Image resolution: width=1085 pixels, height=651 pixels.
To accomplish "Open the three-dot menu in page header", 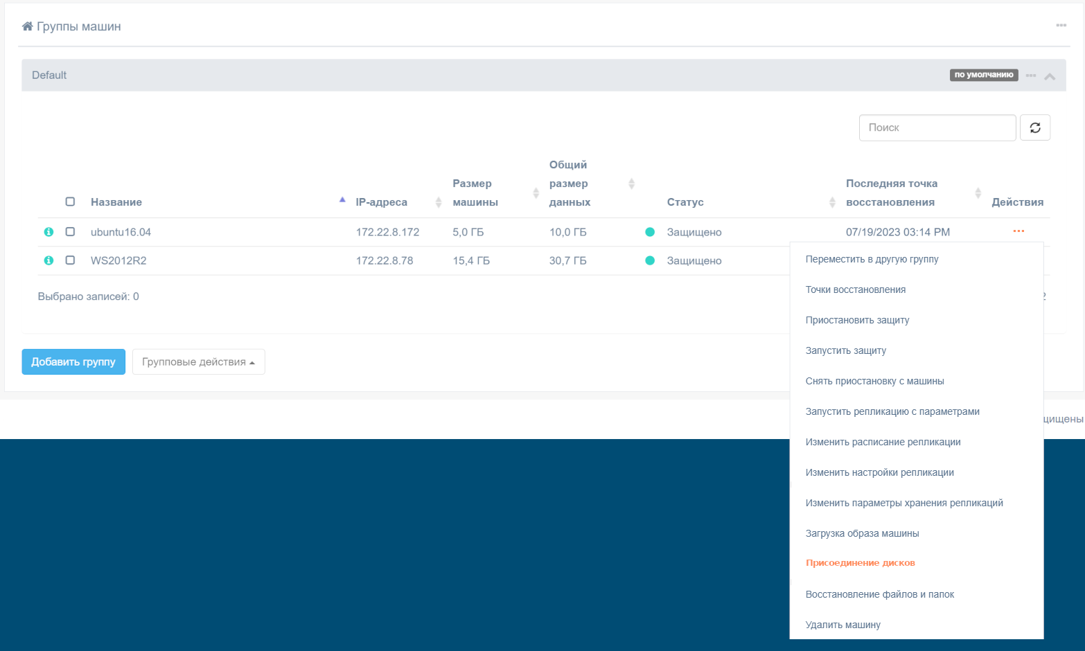I will (x=1061, y=26).
